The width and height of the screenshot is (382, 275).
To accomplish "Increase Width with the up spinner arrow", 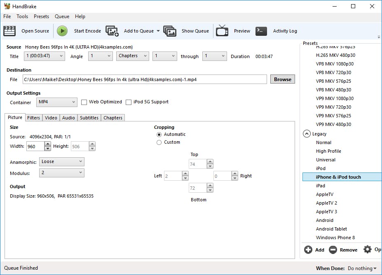I will 48,144.
